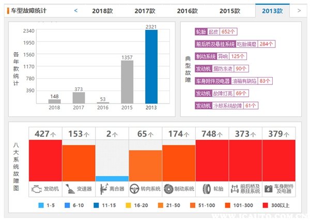The image size is (310, 221).
Task: Click the steering wheel (转向系统) icon
Action: tap(135, 189)
